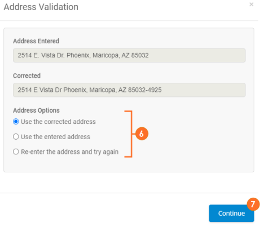Viewport: 264px width, 227px height.
Task: Close the Address Validation dialog
Action: point(251,5)
